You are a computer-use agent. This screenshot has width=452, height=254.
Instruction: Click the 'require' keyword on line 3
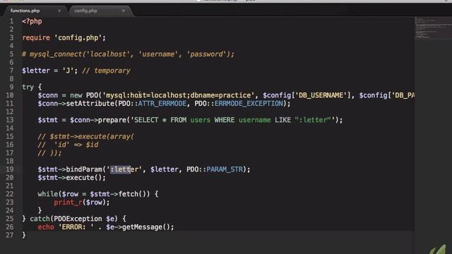(x=36, y=38)
